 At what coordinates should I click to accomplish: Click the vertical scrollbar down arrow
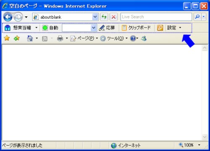(x=205, y=137)
